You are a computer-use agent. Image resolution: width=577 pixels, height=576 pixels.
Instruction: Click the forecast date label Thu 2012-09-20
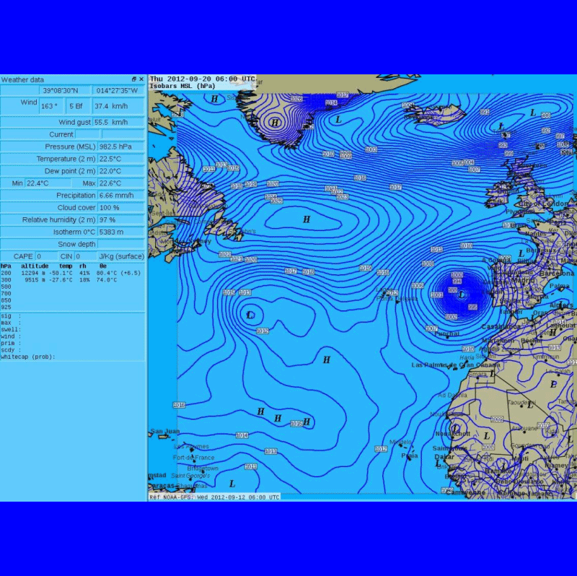pyautogui.click(x=180, y=79)
